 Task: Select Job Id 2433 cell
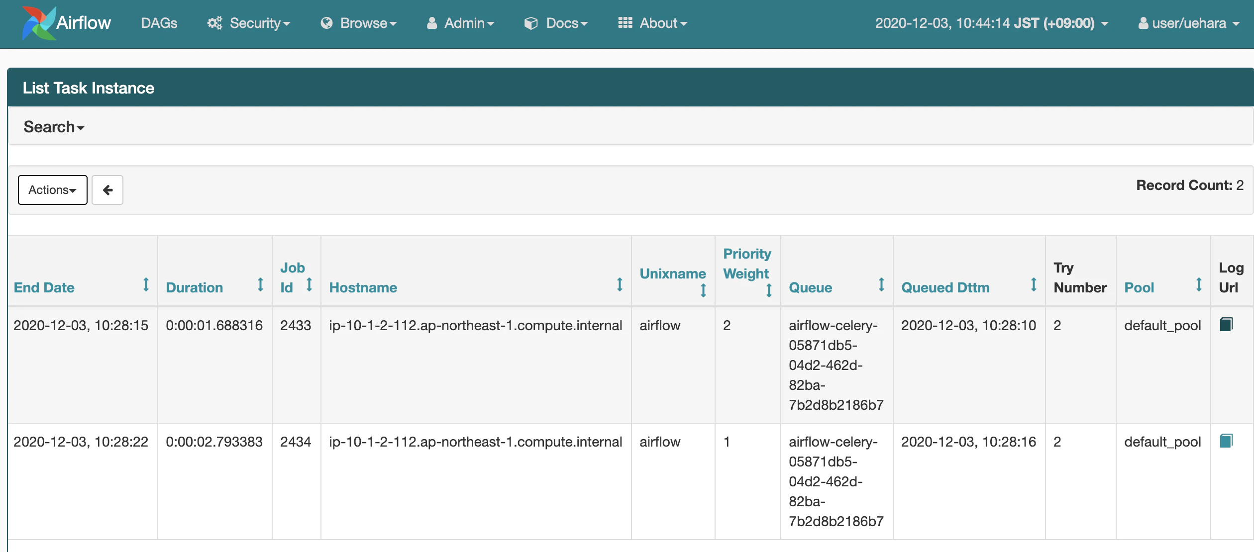pyautogui.click(x=296, y=325)
